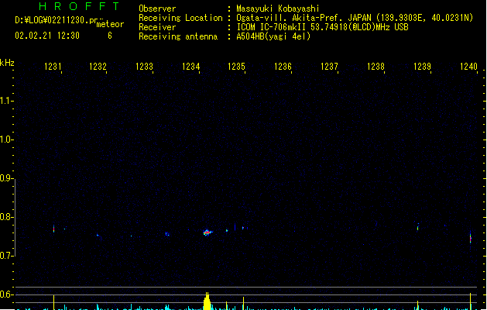Click the 1236 time axis marker
The height and width of the screenshot is (310, 487).
click(x=283, y=67)
